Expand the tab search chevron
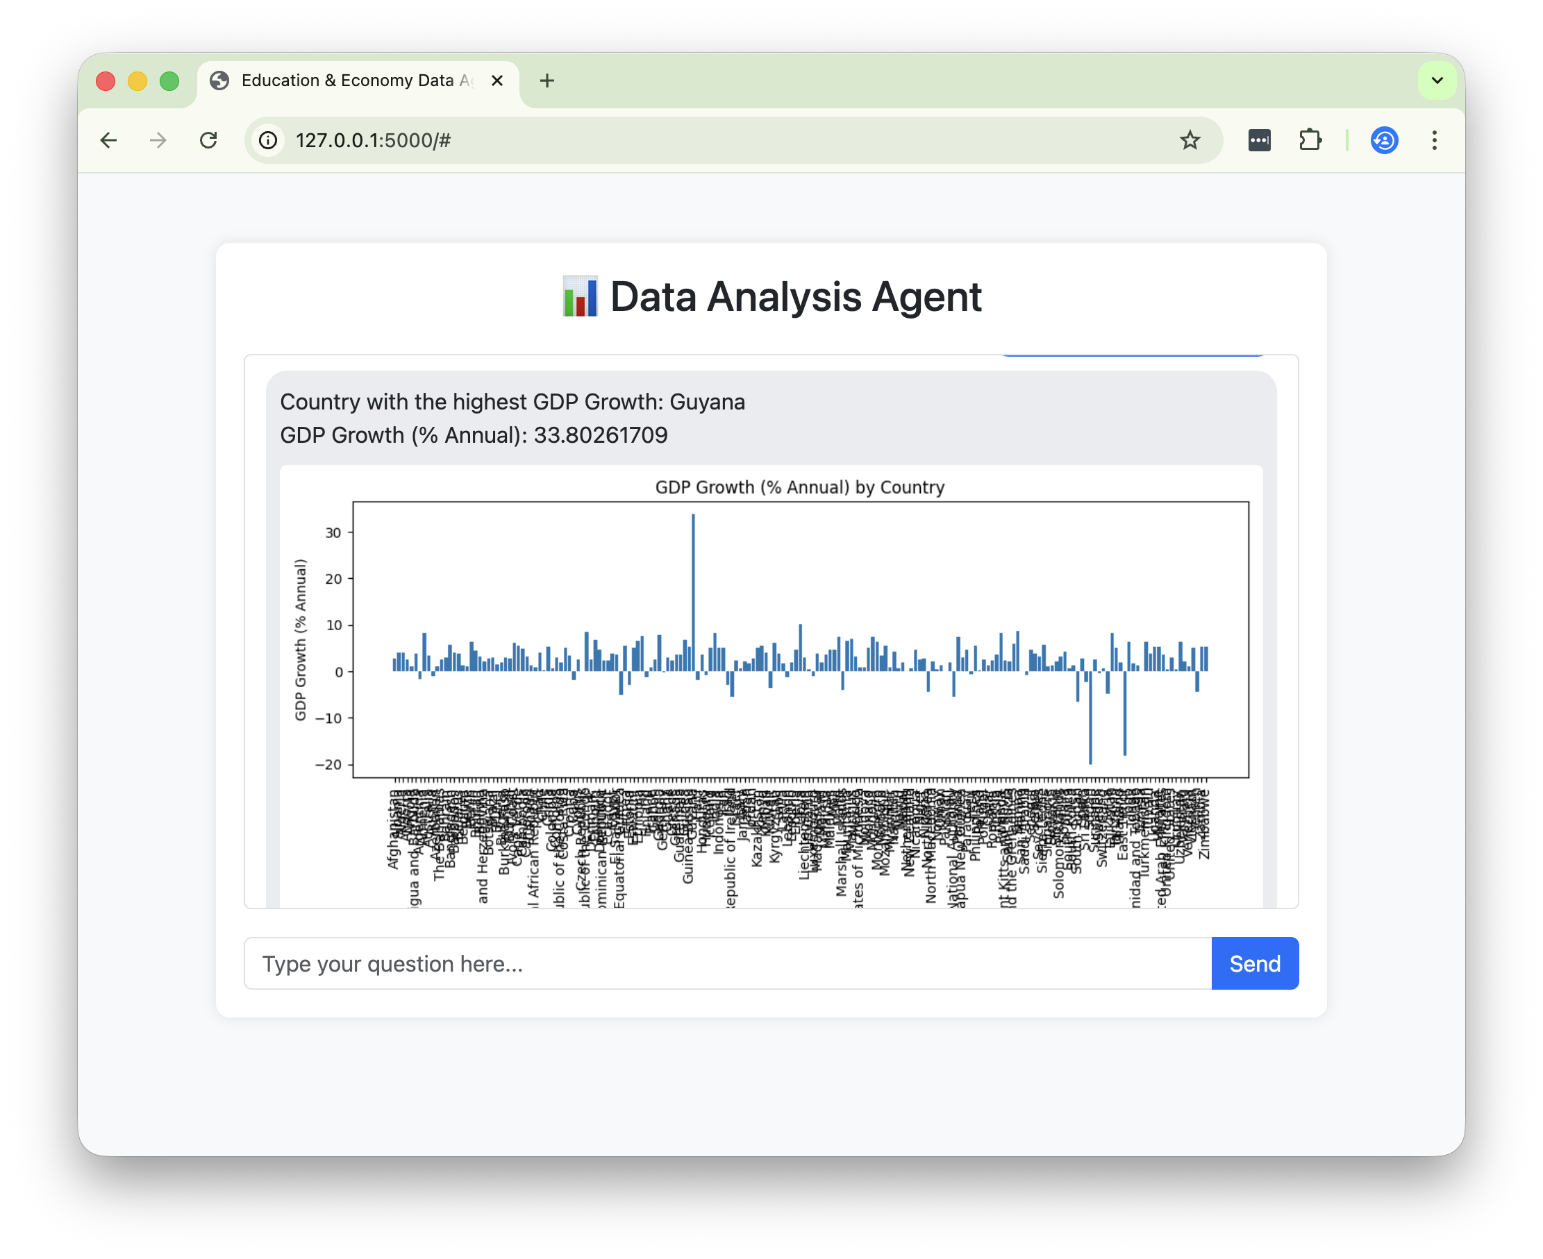The width and height of the screenshot is (1543, 1259). click(x=1437, y=81)
